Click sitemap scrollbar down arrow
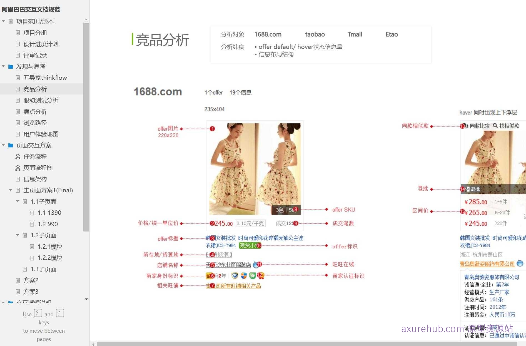Image resolution: width=526 pixels, height=346 pixels. tap(86, 299)
